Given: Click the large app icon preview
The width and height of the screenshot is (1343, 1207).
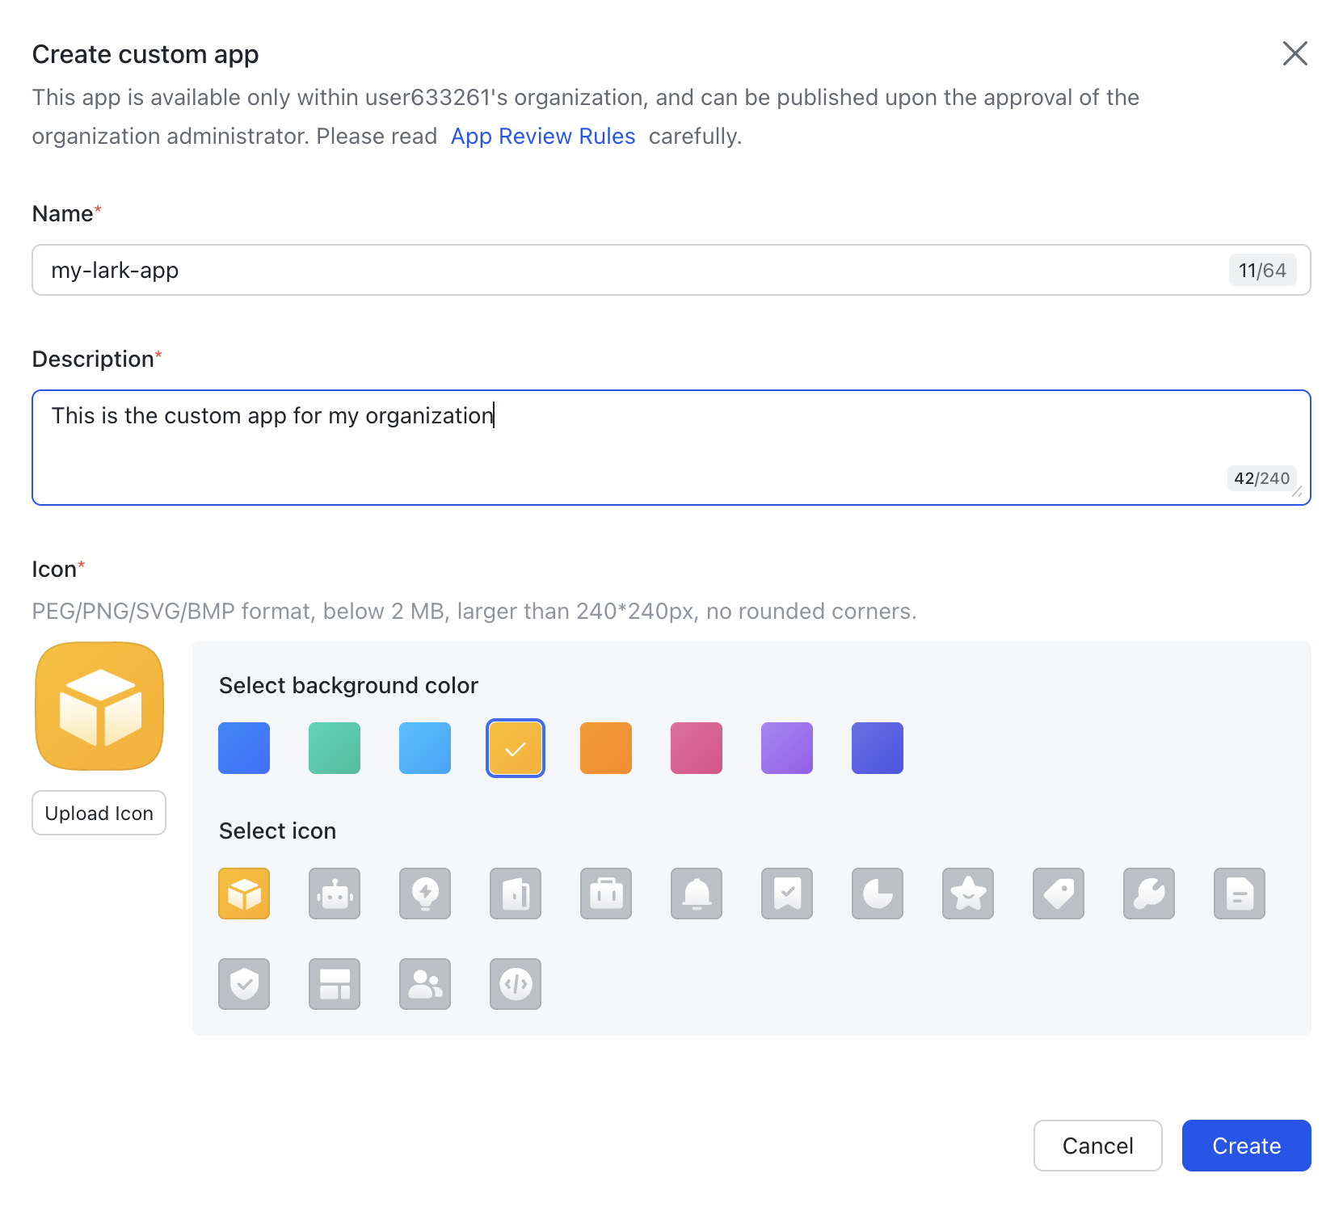Looking at the screenshot, I should point(99,706).
